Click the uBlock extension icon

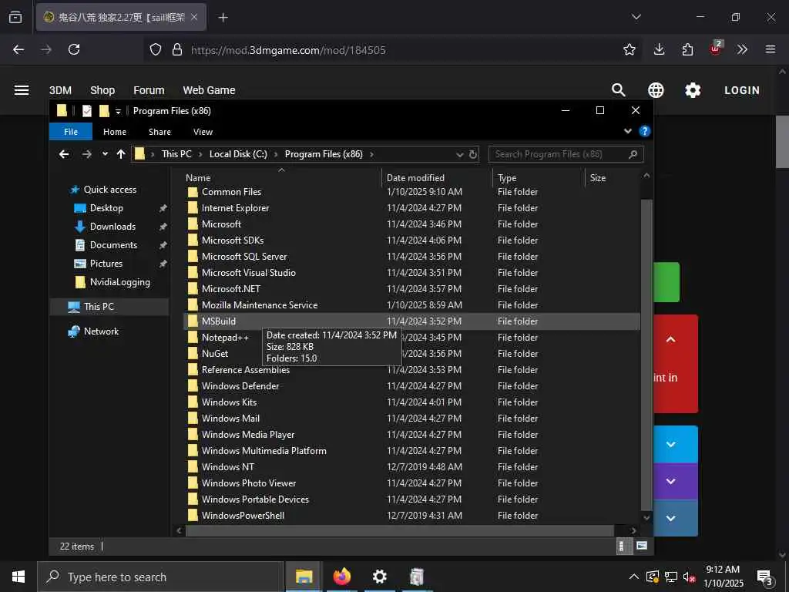(716, 49)
